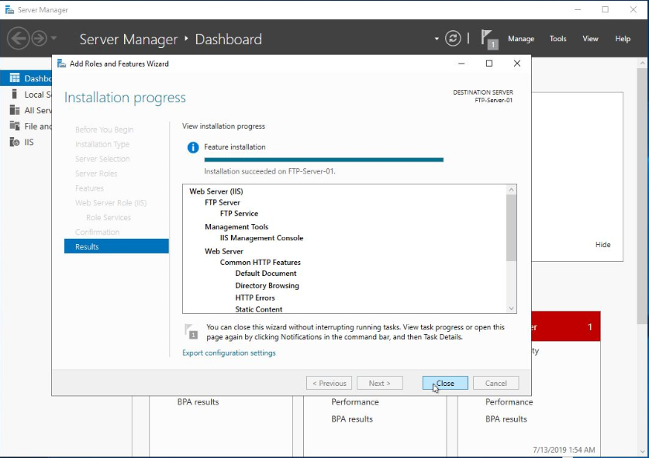Click the Before You Begin wizard step
This screenshot has width=649, height=458.
pos(105,129)
